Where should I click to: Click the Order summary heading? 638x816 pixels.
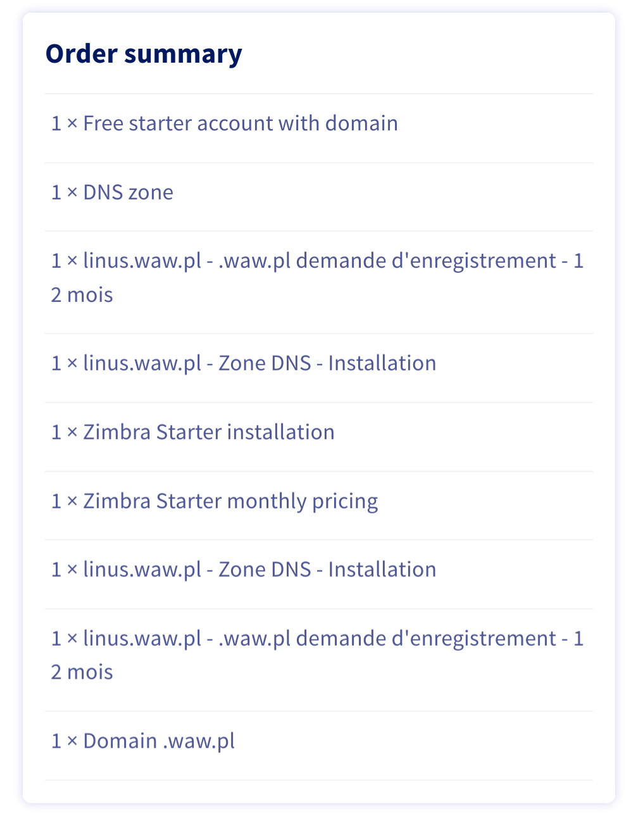[144, 54]
